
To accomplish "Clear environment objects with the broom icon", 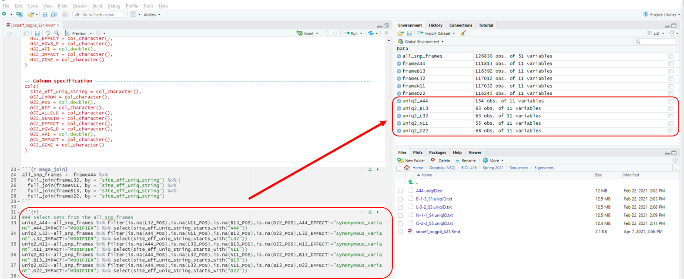I will click(463, 33).
